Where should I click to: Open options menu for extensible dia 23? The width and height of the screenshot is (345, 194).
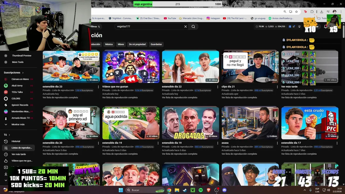pyautogui.click(x=98, y=87)
